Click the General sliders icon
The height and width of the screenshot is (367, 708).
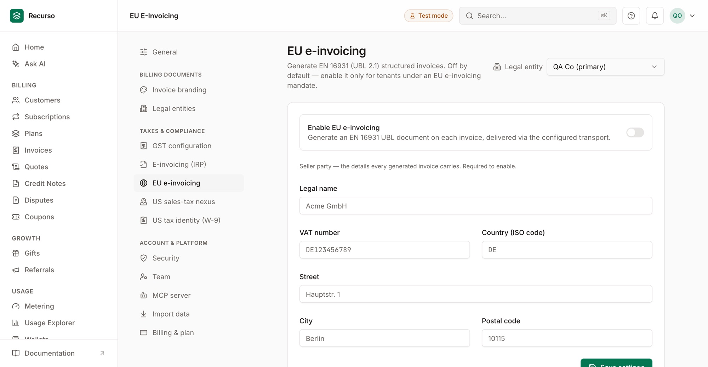[x=143, y=52]
